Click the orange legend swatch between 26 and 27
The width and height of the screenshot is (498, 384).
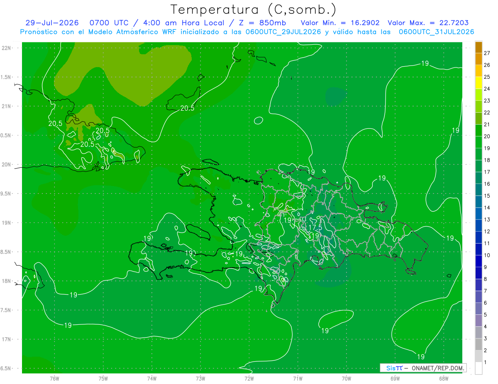point(478,59)
